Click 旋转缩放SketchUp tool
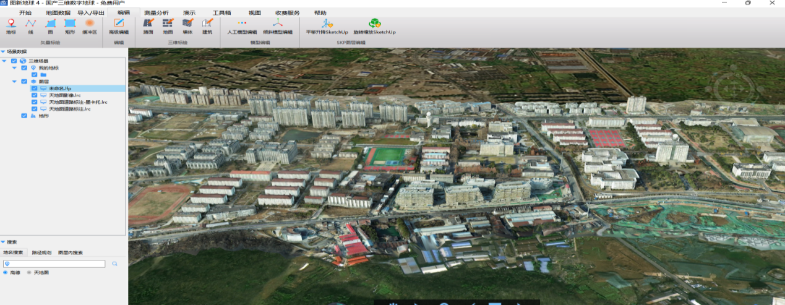Screen dimensions: 785x305 pyautogui.click(x=374, y=25)
